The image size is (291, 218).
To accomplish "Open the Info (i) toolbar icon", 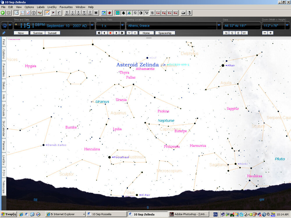I will tap(34, 13).
